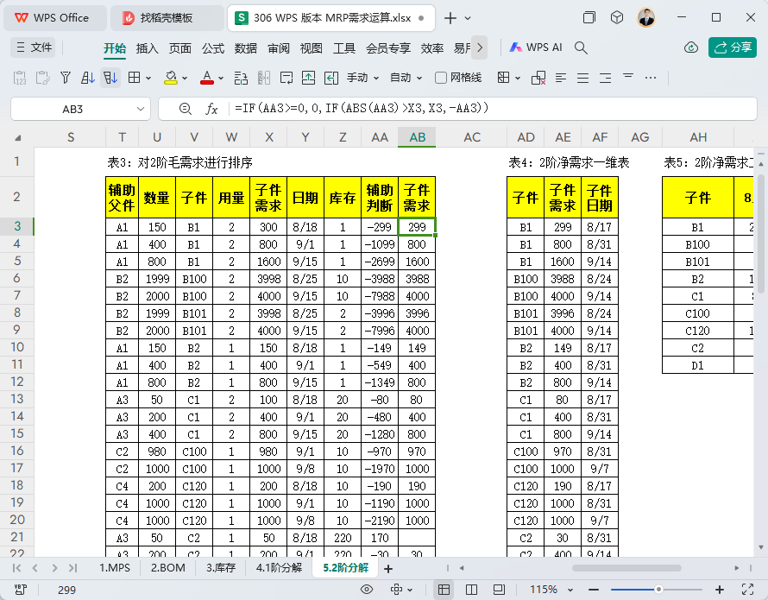This screenshot has height=600, width=768.
Task: Open the WPS AI assistant
Action: pos(536,47)
